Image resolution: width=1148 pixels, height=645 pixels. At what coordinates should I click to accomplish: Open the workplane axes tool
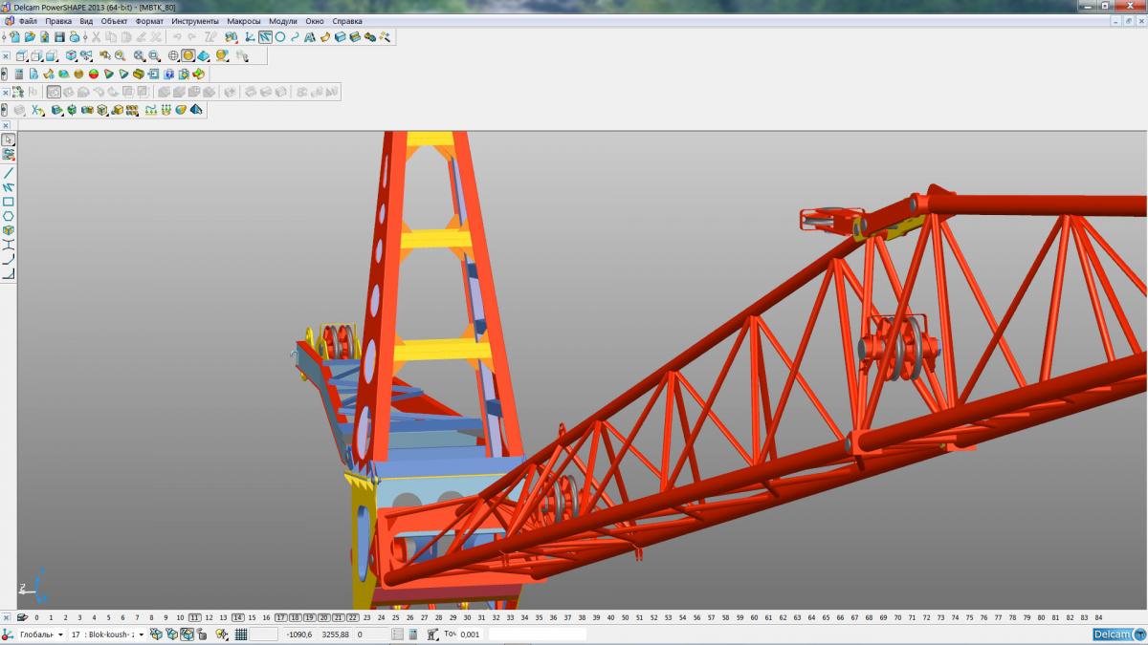click(249, 37)
